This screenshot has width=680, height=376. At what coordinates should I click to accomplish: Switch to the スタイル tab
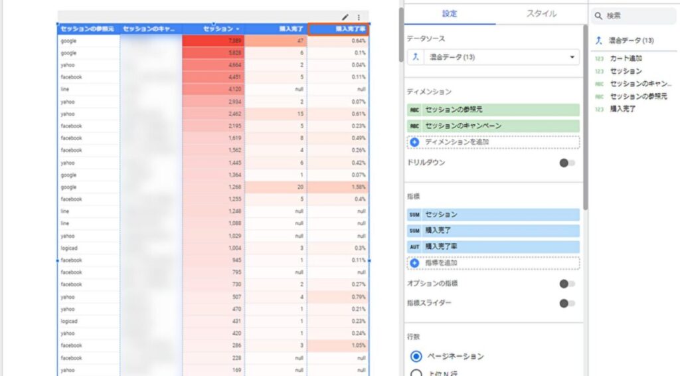coord(541,13)
